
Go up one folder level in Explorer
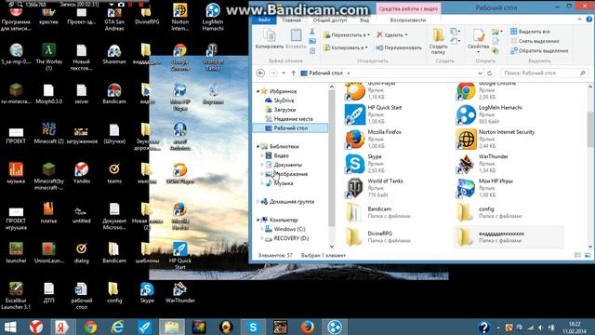[x=293, y=73]
